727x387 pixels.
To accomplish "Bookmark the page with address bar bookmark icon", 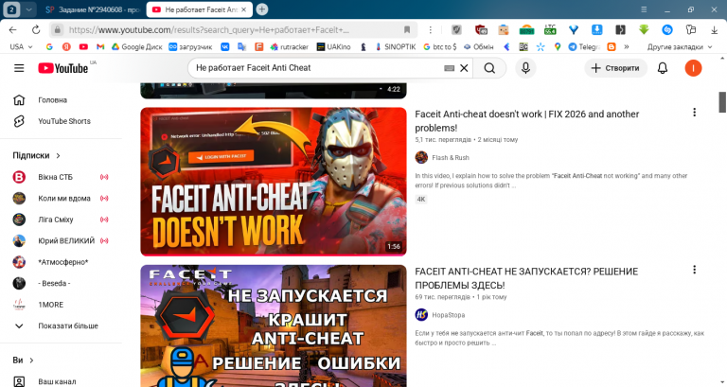I will (407, 29).
